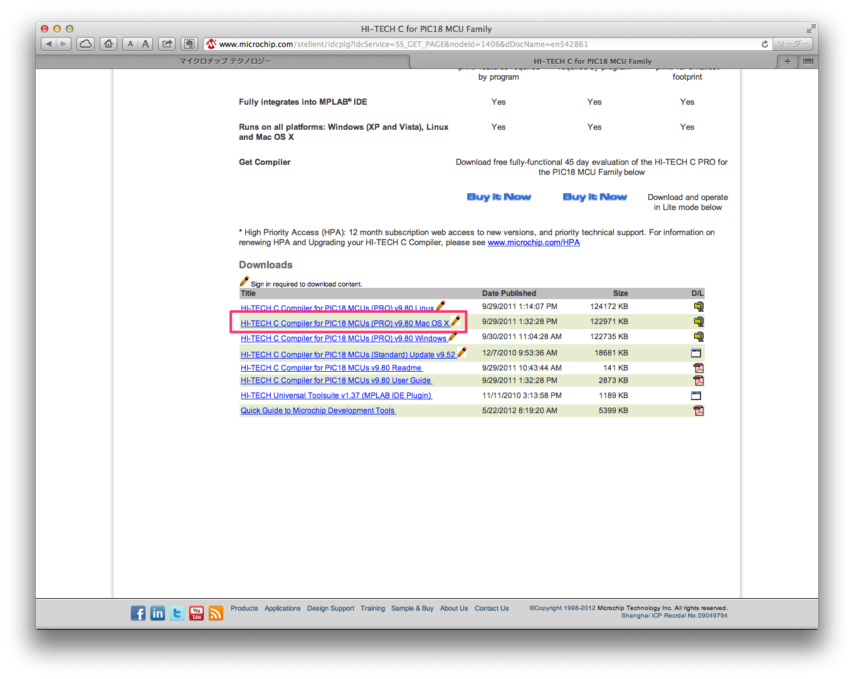
Task: Click the Home icon in toolbar
Action: pyautogui.click(x=108, y=44)
